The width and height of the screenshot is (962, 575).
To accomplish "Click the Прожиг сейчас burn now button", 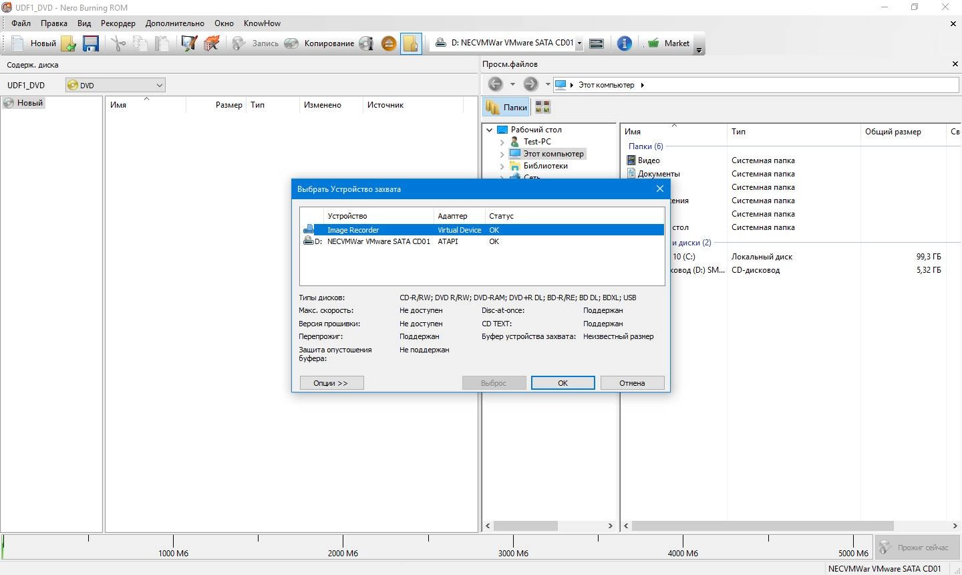I will coord(917,548).
